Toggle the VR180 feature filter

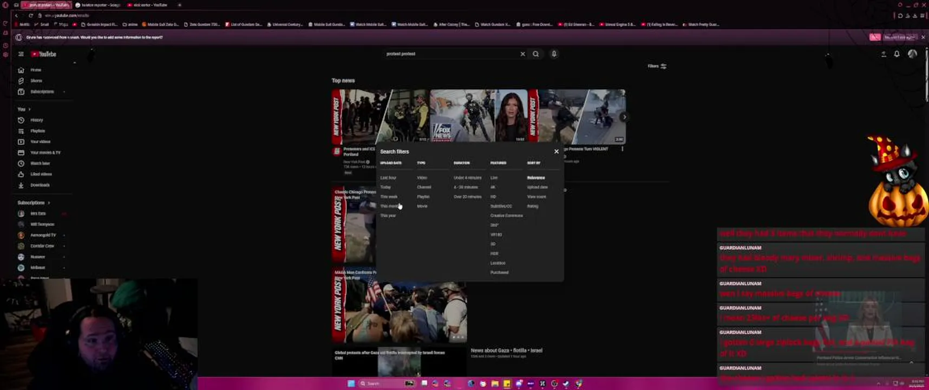point(496,235)
